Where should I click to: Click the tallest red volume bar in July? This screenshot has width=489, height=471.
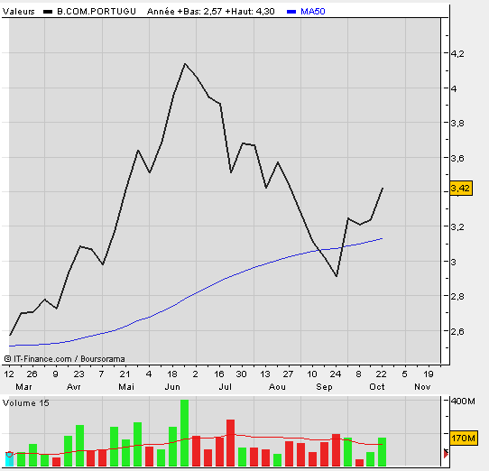(230, 443)
